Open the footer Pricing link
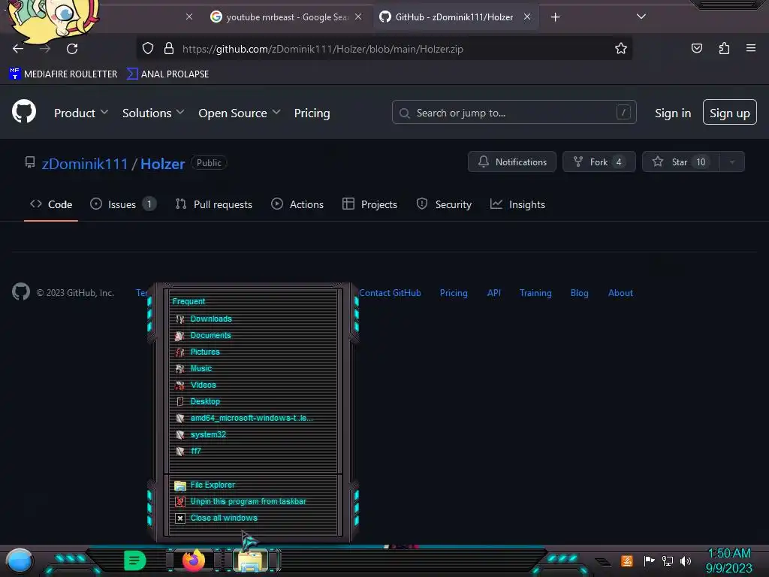This screenshot has width=769, height=577. point(454,293)
